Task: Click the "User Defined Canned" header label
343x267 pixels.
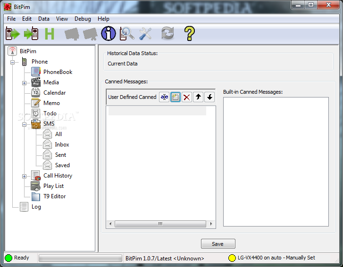Action: (x=132, y=97)
